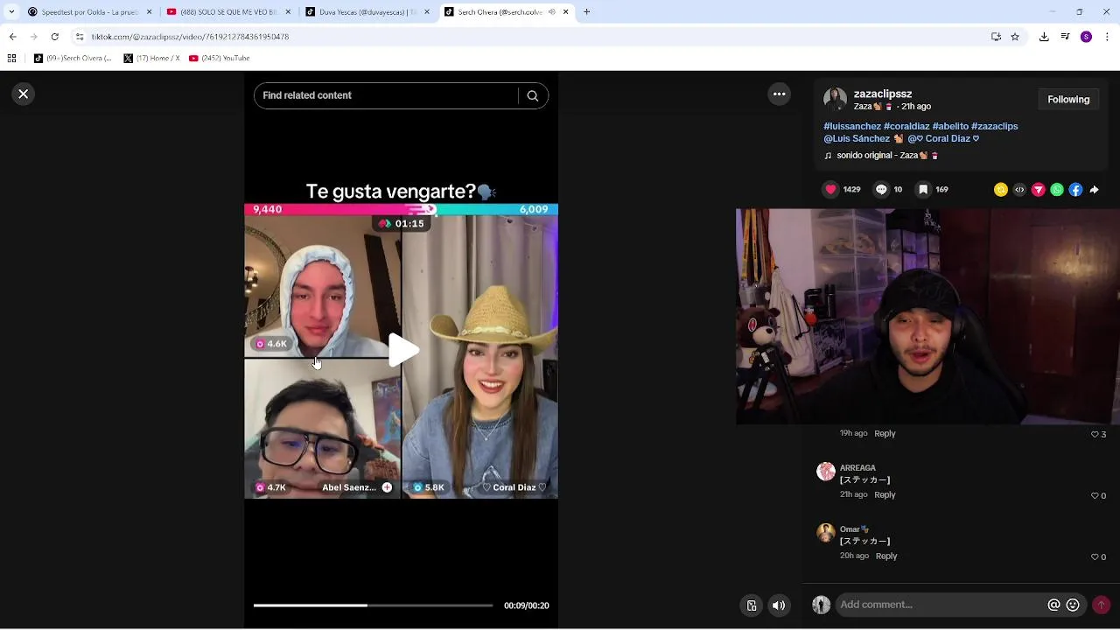This screenshot has height=630, width=1120.
Task: Like the video via heart icon
Action: [x=830, y=189]
